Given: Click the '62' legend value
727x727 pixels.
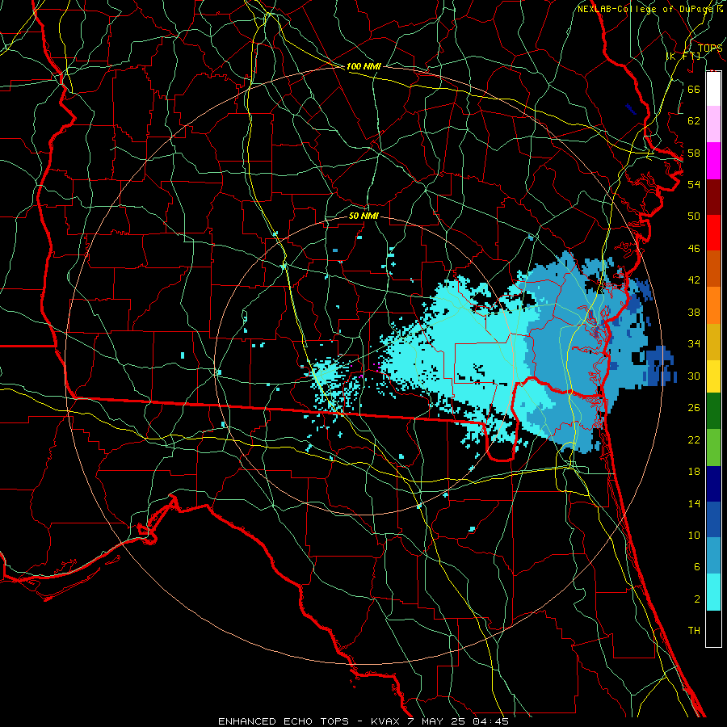Looking at the screenshot, I should coord(694,121).
